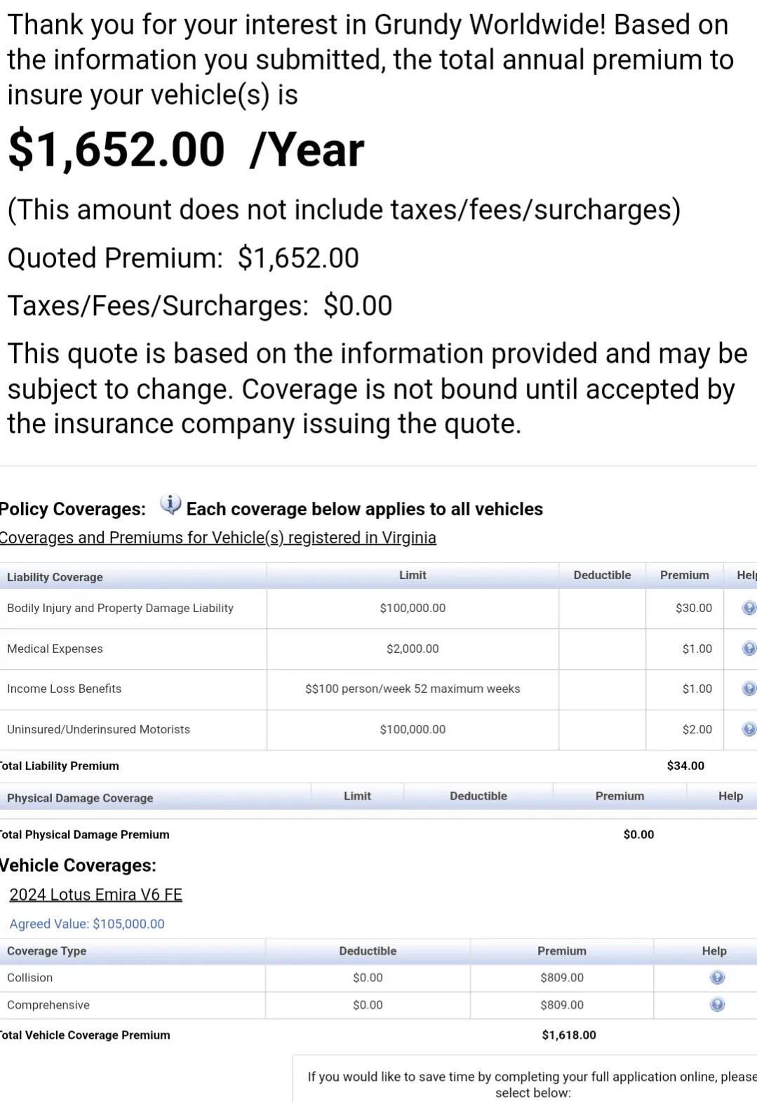Image resolution: width=757 pixels, height=1102 pixels.
Task: Click the help icon for Bodily Injury liability
Action: click(x=748, y=608)
